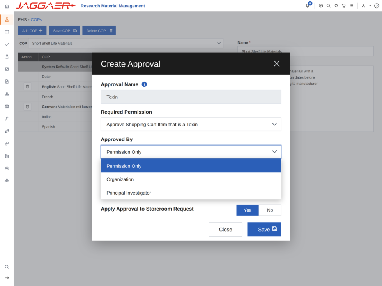
Task: Save the new approval
Action: point(264,229)
